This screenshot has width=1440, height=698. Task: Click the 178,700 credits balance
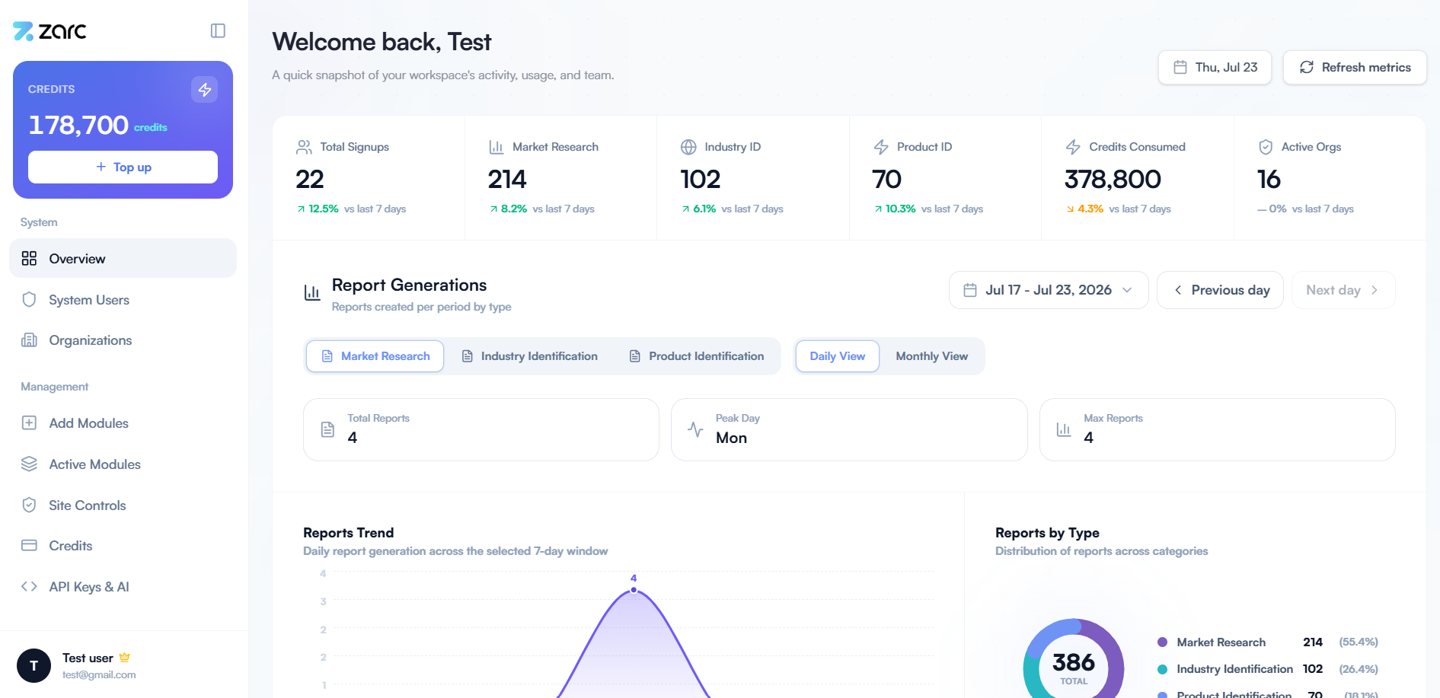(x=97, y=125)
